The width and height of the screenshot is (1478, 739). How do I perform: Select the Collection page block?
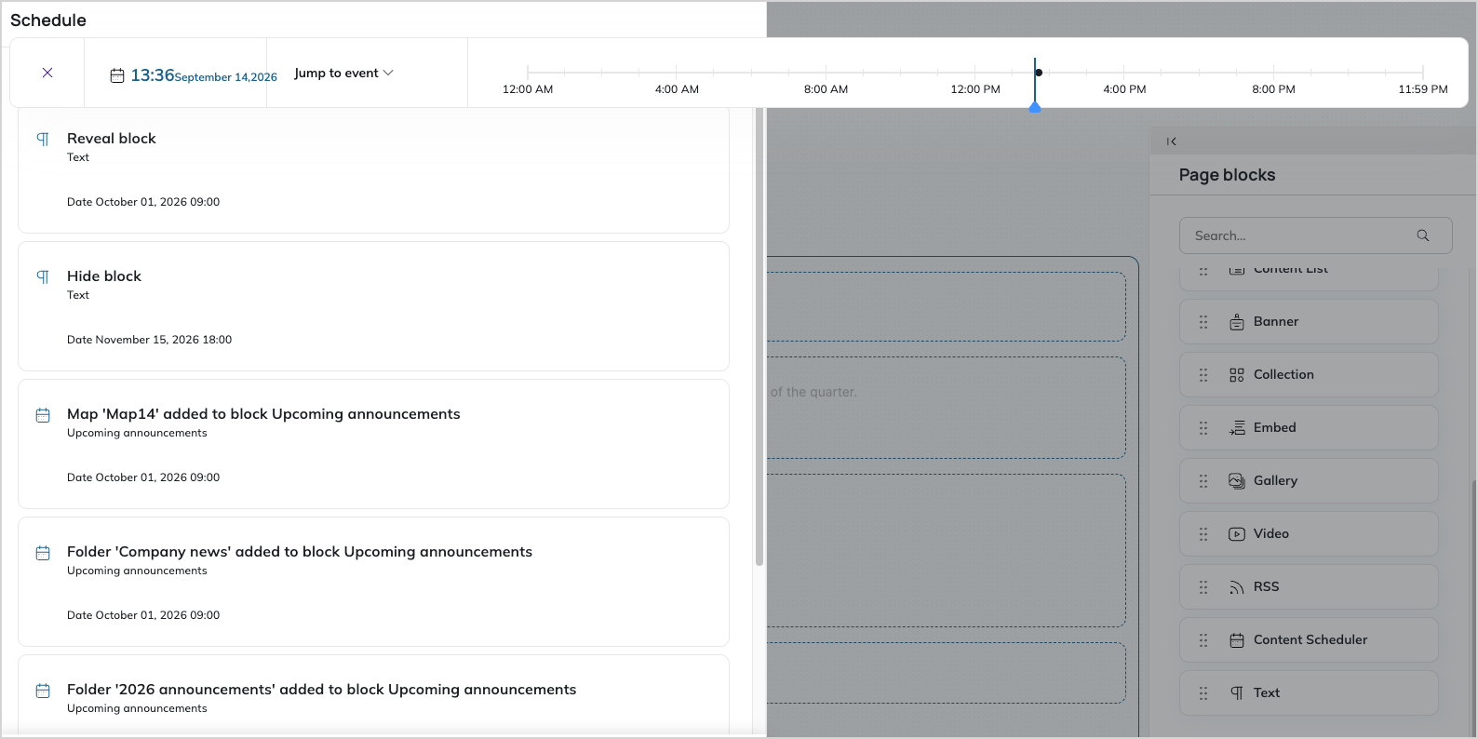point(1309,374)
